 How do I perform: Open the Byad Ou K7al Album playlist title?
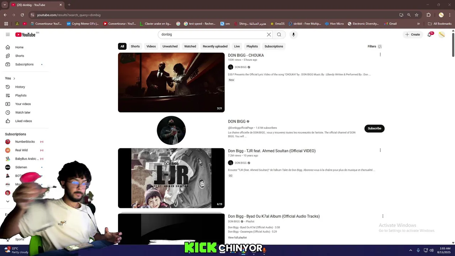(274, 216)
